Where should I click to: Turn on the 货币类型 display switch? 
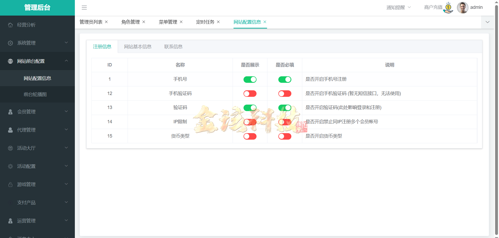point(250,136)
